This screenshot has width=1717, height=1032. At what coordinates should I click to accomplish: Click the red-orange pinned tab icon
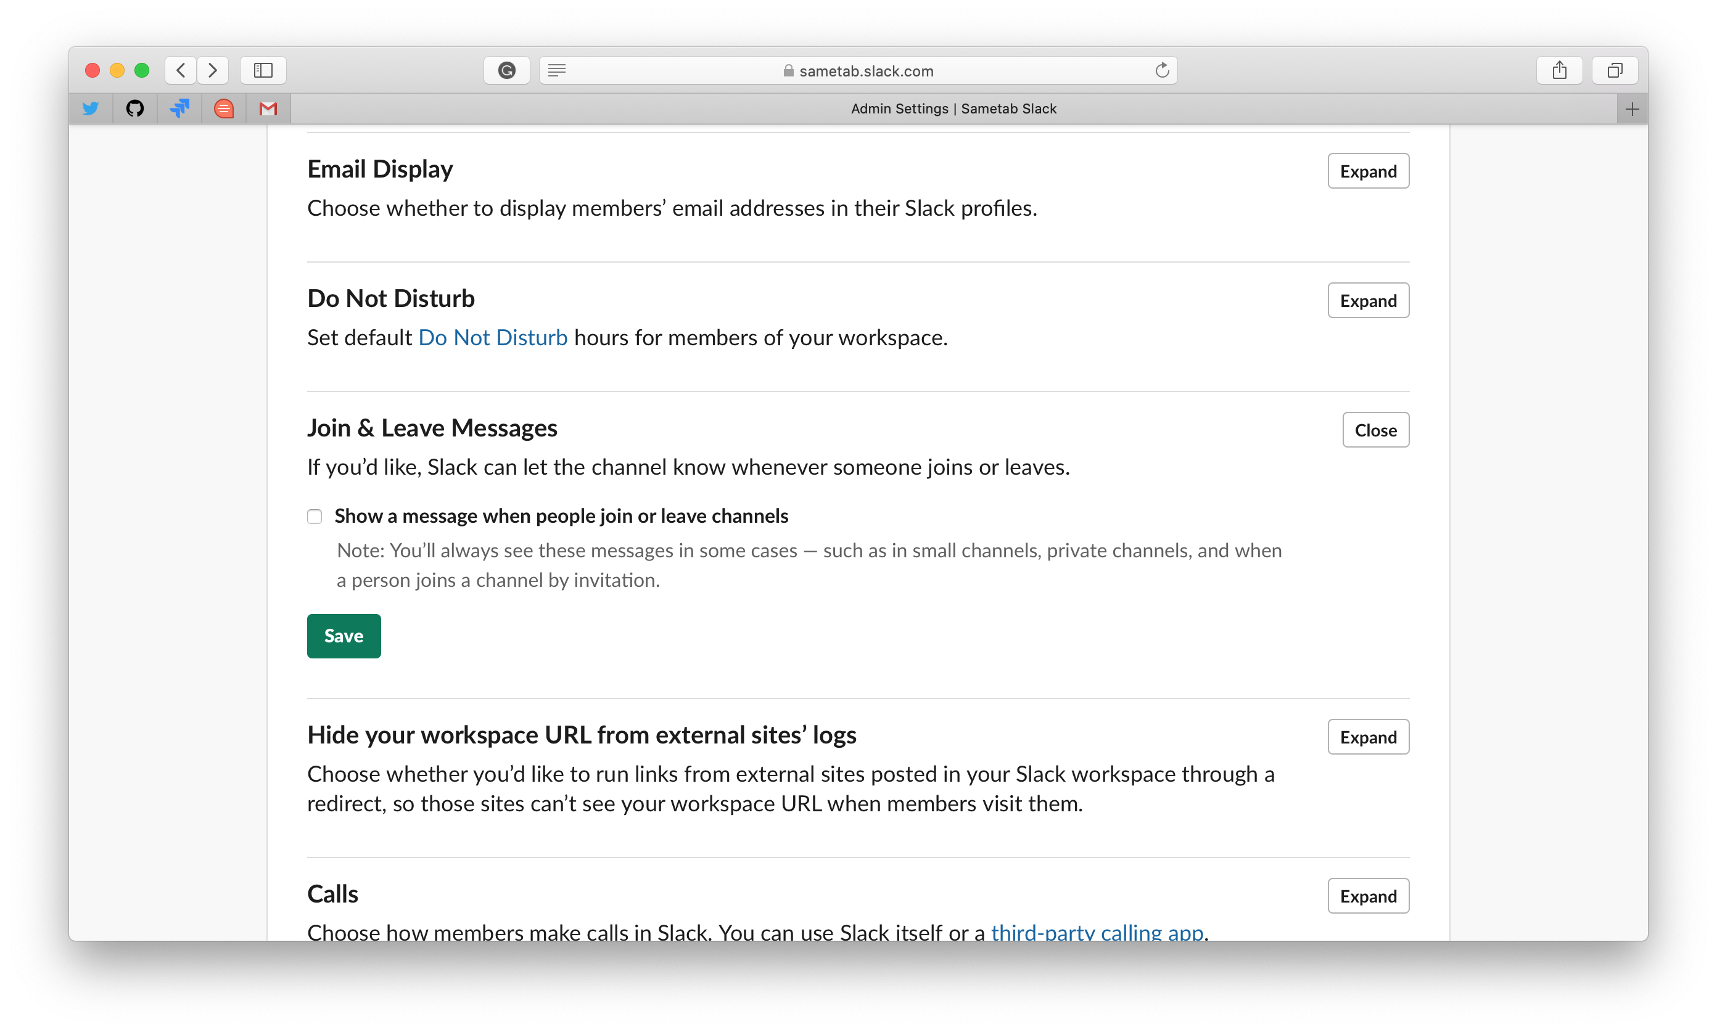tap(224, 109)
